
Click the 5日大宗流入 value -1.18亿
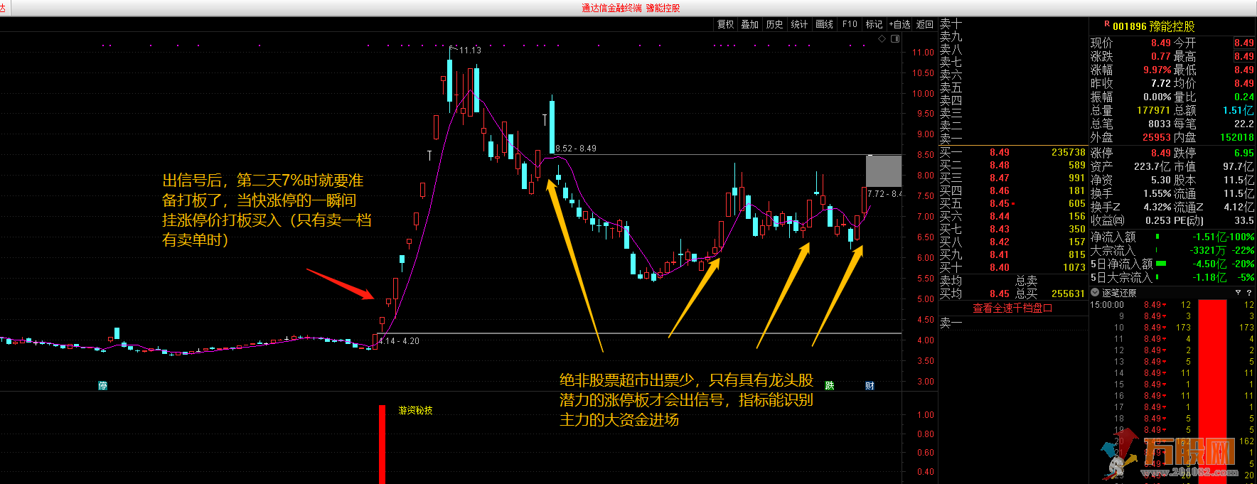tap(1209, 277)
